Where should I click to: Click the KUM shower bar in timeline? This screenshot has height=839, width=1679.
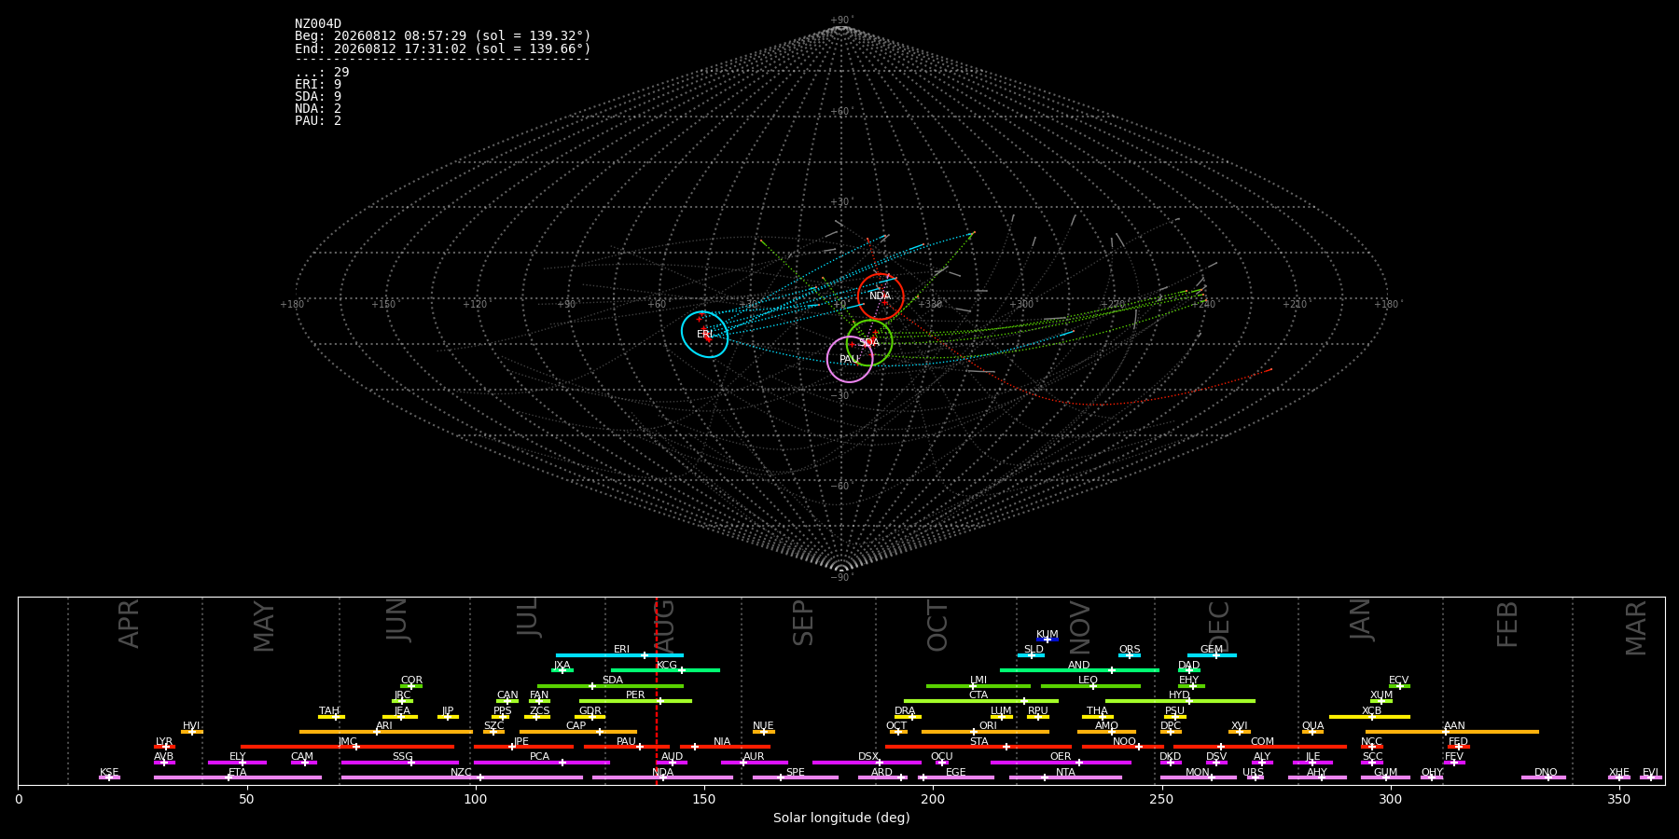point(1048,640)
